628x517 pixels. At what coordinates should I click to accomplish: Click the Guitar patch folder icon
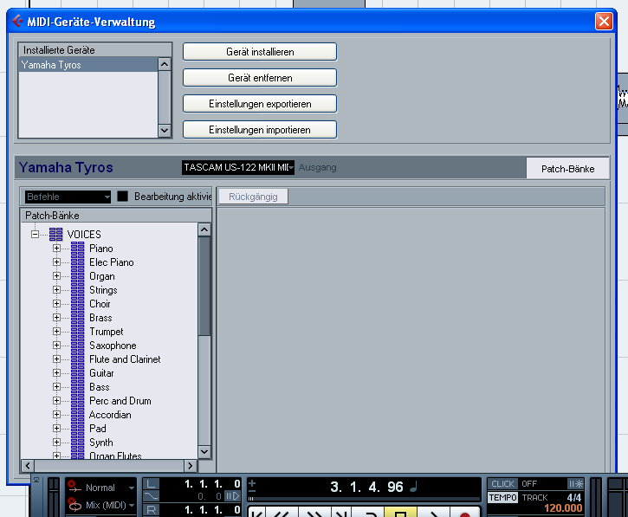78,373
